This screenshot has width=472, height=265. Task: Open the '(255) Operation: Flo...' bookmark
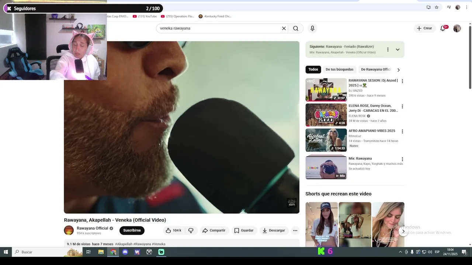[177, 16]
